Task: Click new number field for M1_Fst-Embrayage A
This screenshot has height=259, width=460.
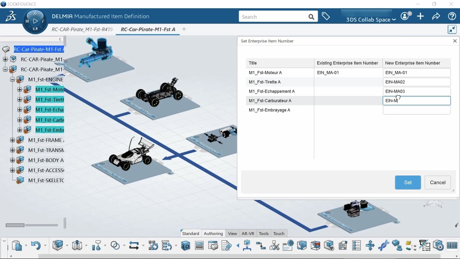Action: [x=416, y=110]
